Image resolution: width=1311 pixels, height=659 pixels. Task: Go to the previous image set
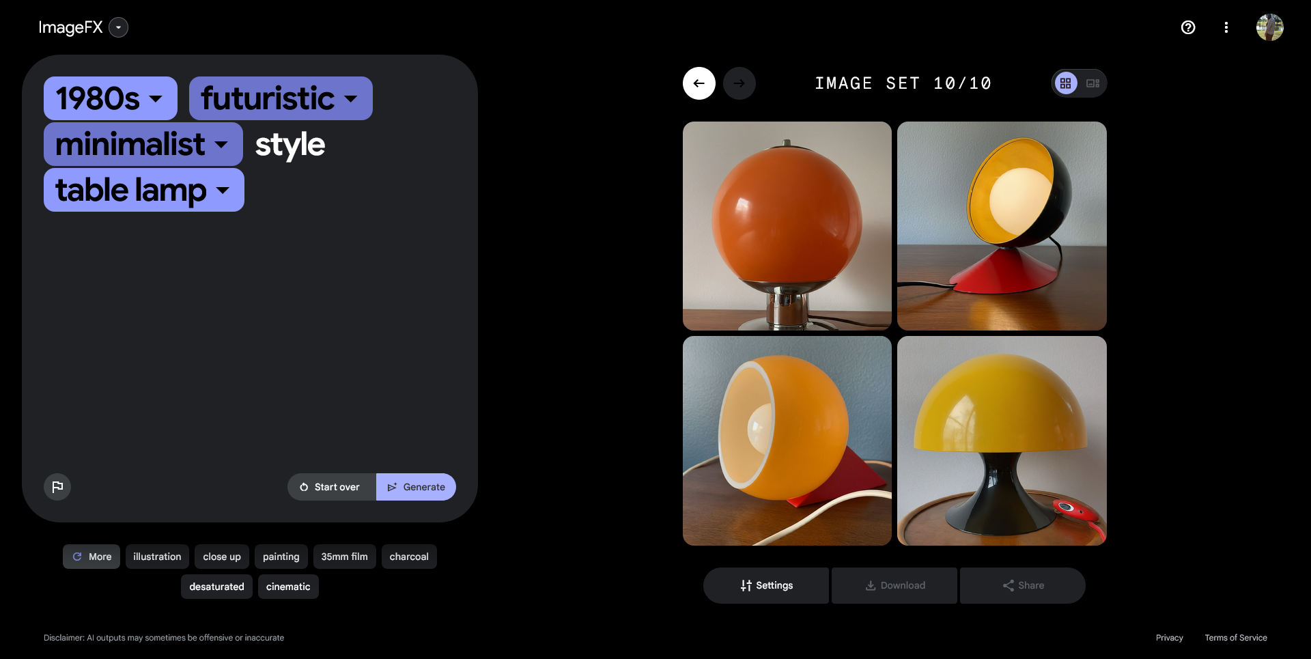pyautogui.click(x=699, y=83)
